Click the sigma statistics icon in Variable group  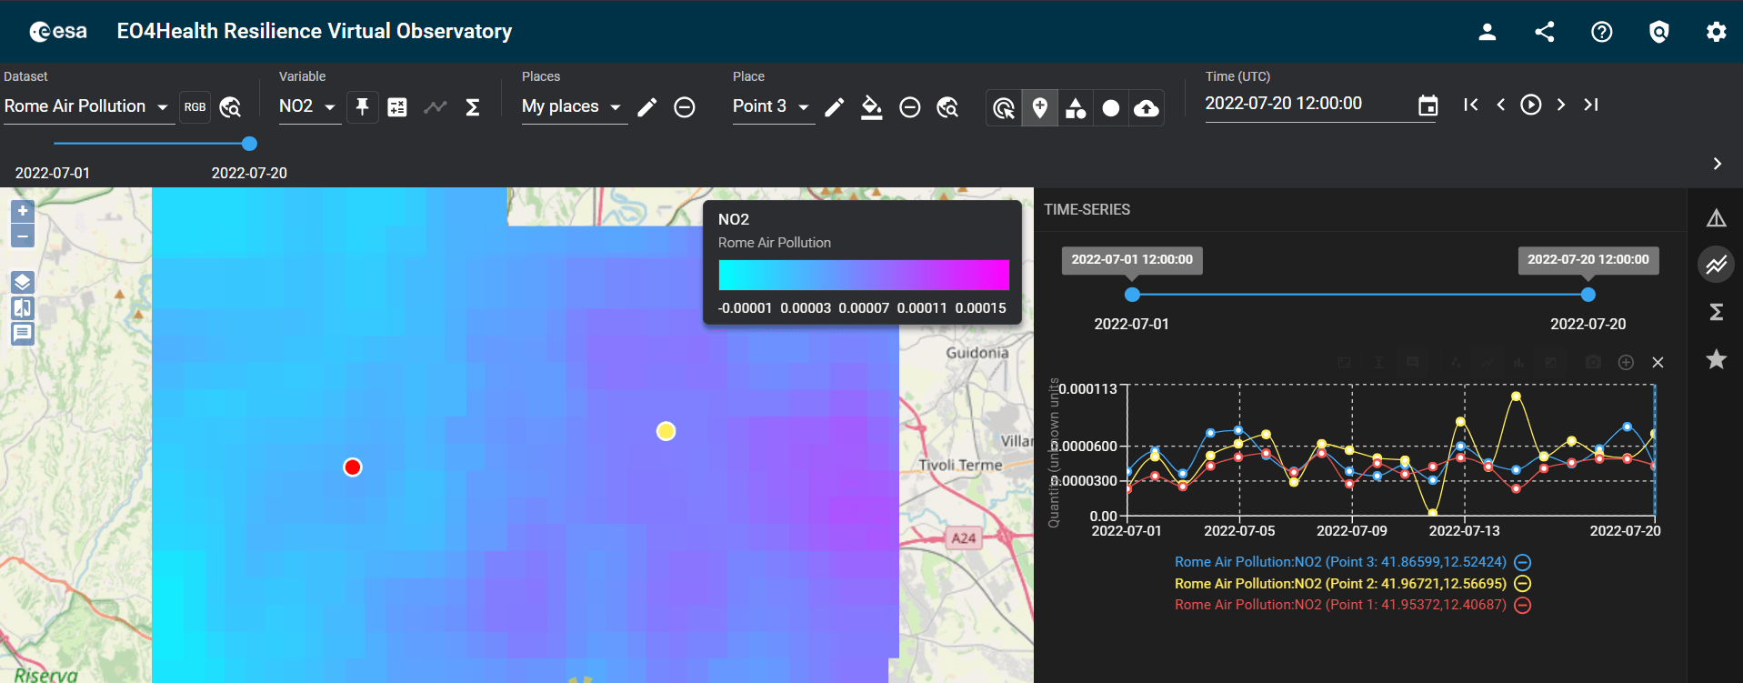click(473, 107)
